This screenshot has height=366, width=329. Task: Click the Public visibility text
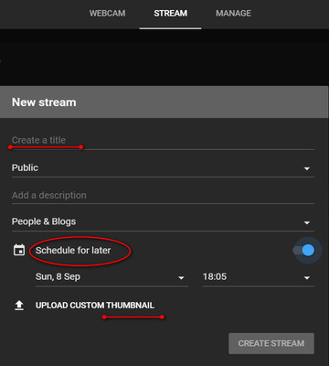pos(25,167)
